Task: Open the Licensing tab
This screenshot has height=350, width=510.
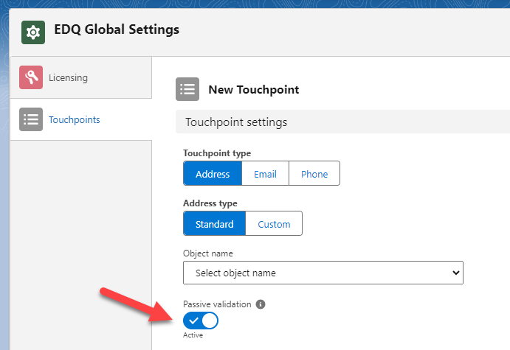Action: tap(68, 77)
